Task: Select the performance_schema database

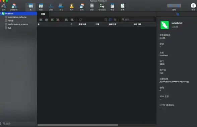Action: click(18, 24)
